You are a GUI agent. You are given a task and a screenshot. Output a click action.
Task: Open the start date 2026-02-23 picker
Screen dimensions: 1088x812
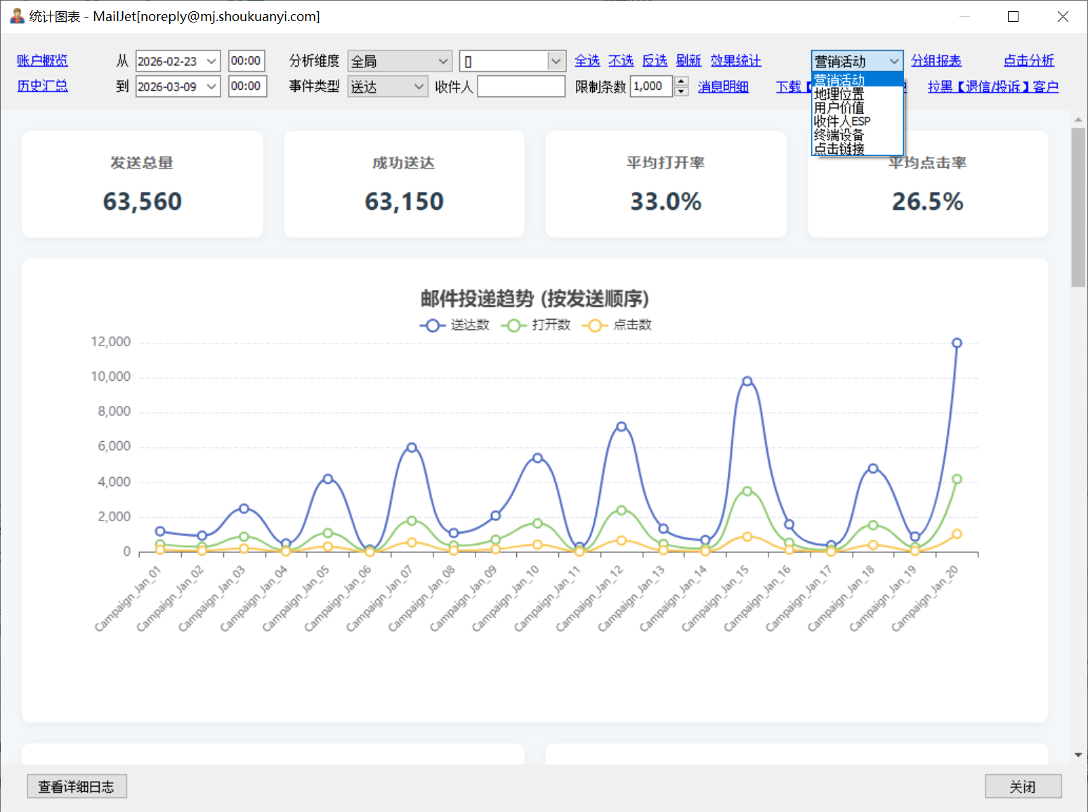[x=211, y=61]
